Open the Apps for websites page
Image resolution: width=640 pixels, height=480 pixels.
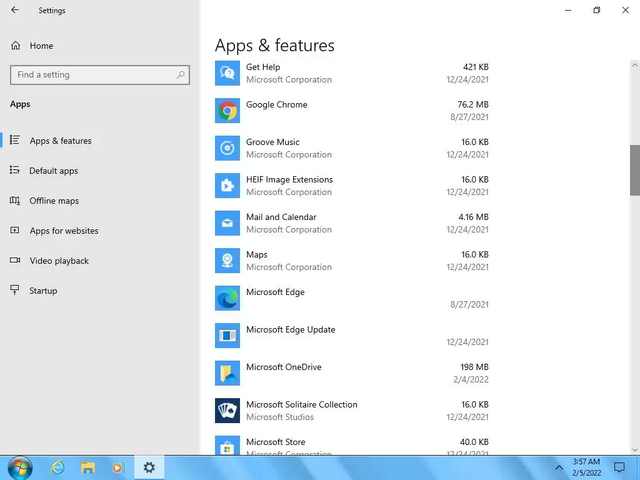[64, 231]
